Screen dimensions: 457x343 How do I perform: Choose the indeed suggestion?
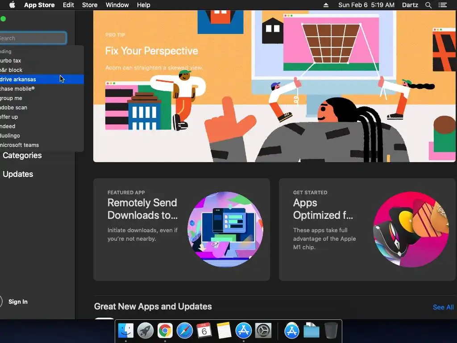point(42,126)
